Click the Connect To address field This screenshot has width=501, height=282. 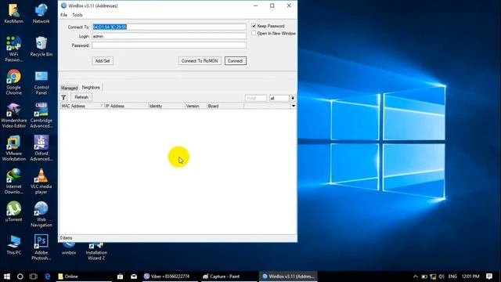[x=169, y=27]
